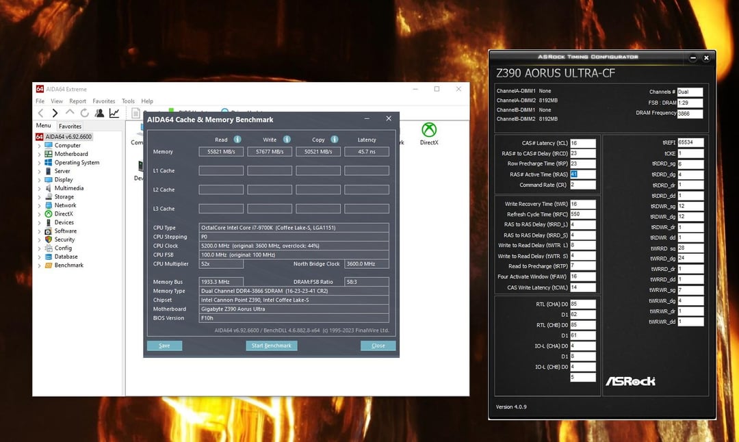Click the CAS# Latency (tCL) field
739x442 pixels.
click(583, 143)
